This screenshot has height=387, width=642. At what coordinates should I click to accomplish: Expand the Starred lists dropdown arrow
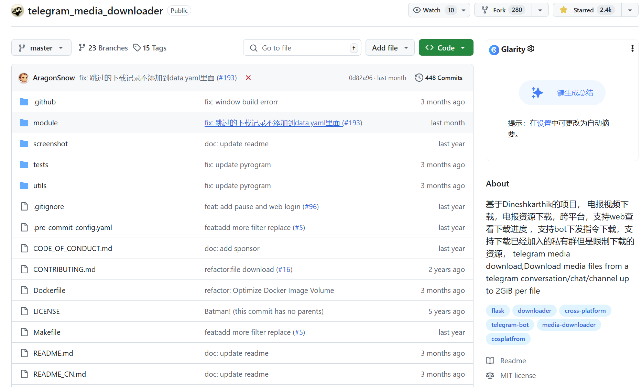(630, 10)
